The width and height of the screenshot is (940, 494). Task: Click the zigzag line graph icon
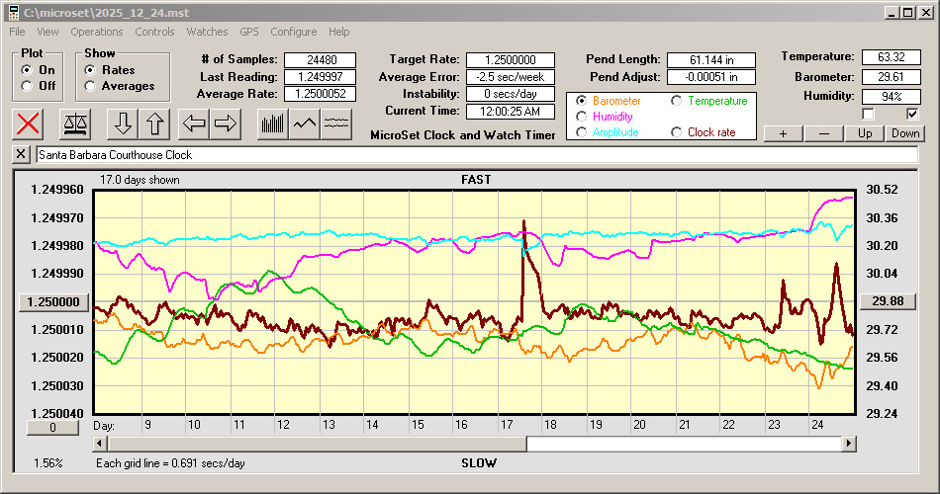click(305, 123)
